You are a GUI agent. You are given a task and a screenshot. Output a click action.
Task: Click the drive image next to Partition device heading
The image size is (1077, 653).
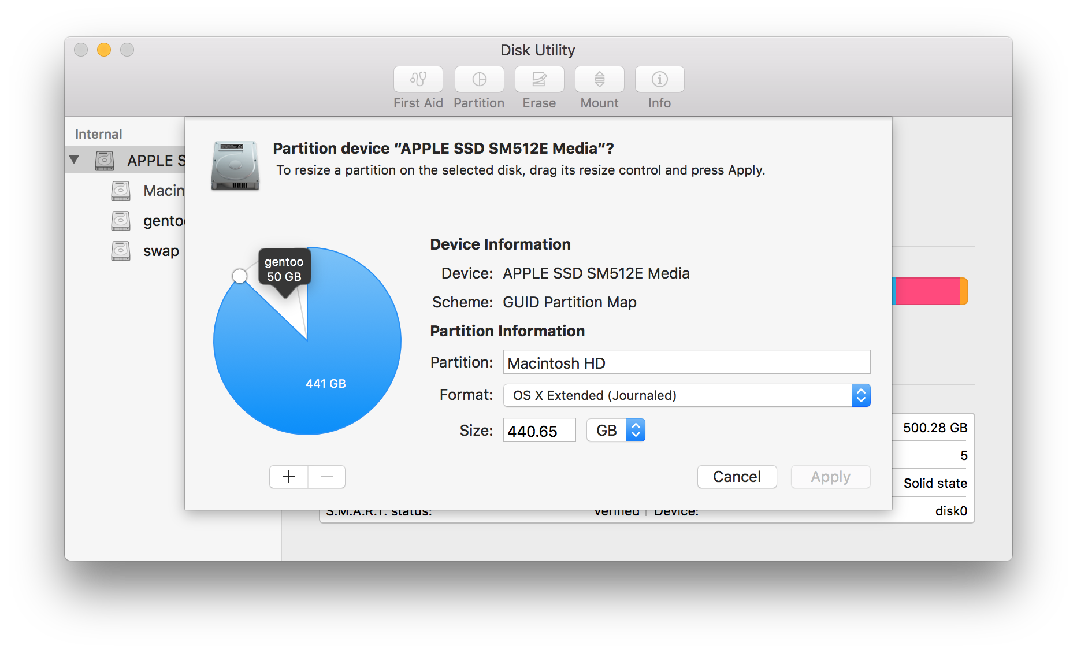tap(235, 166)
